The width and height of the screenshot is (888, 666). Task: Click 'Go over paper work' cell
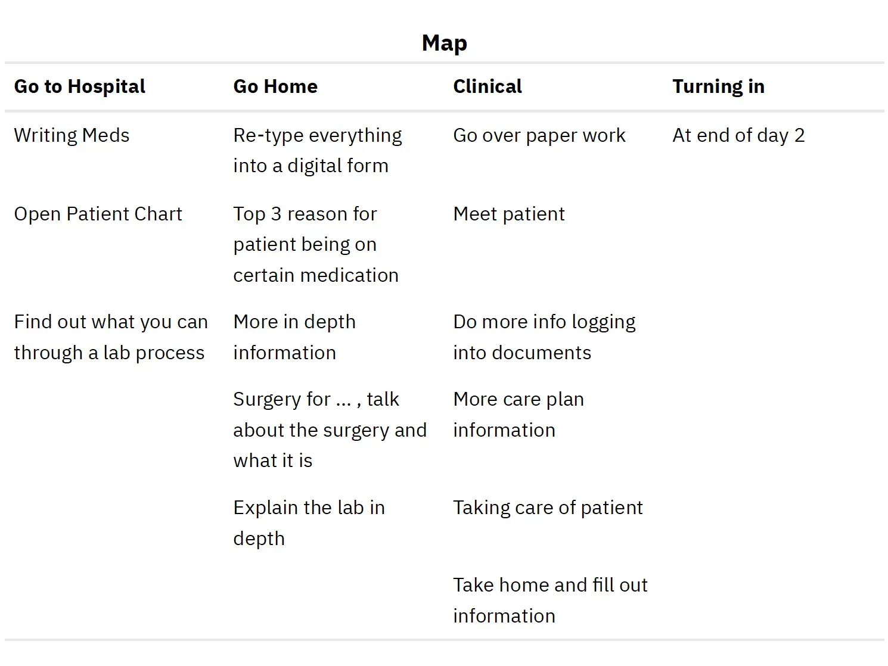pyautogui.click(x=539, y=135)
